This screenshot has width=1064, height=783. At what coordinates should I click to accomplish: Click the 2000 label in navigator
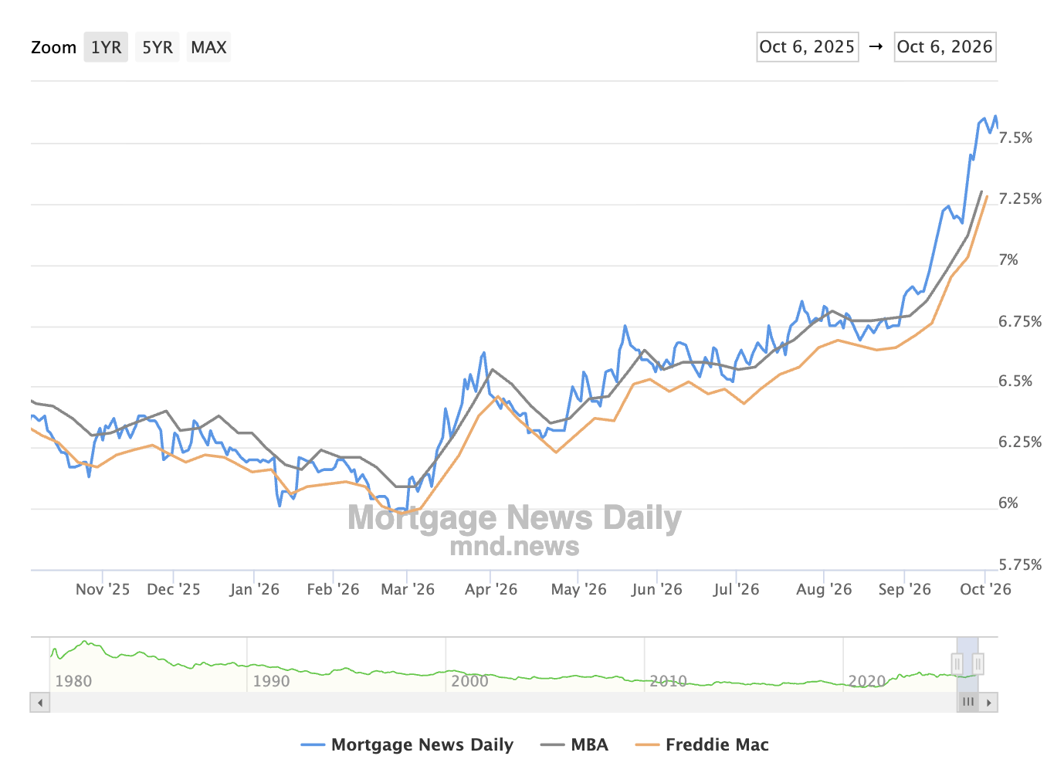click(470, 681)
